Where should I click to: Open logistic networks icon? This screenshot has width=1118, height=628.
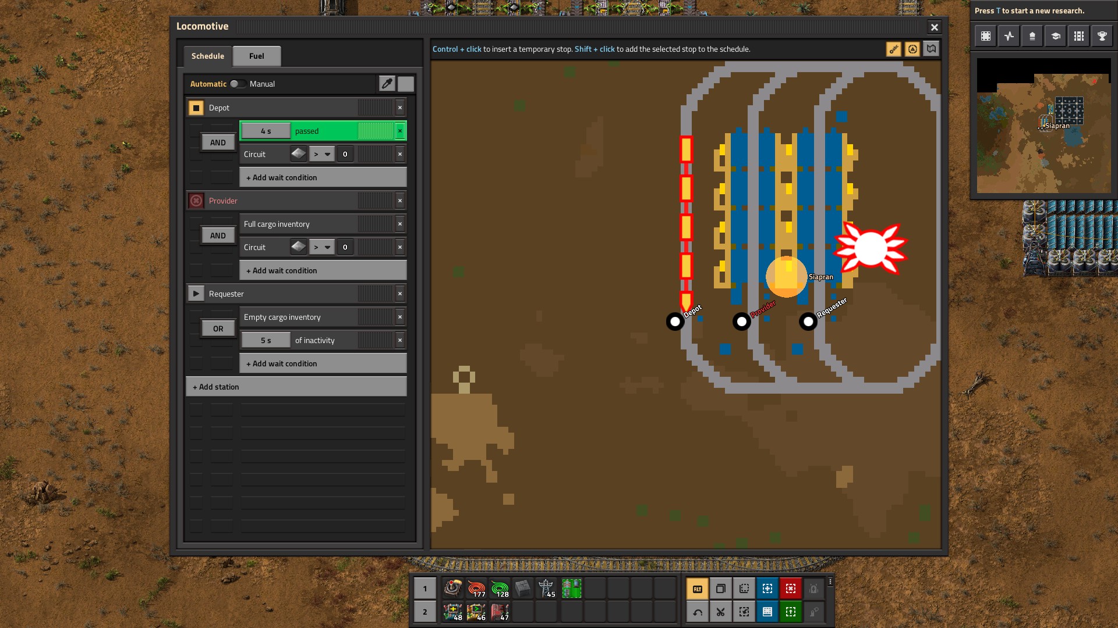coord(1032,36)
